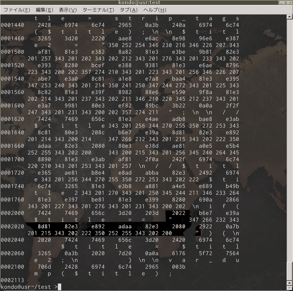293x291 pixels.
Task: Click the scroll down arrow at bottom
Action: point(290,288)
